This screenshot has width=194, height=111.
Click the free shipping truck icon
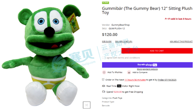click(x=104, y=92)
